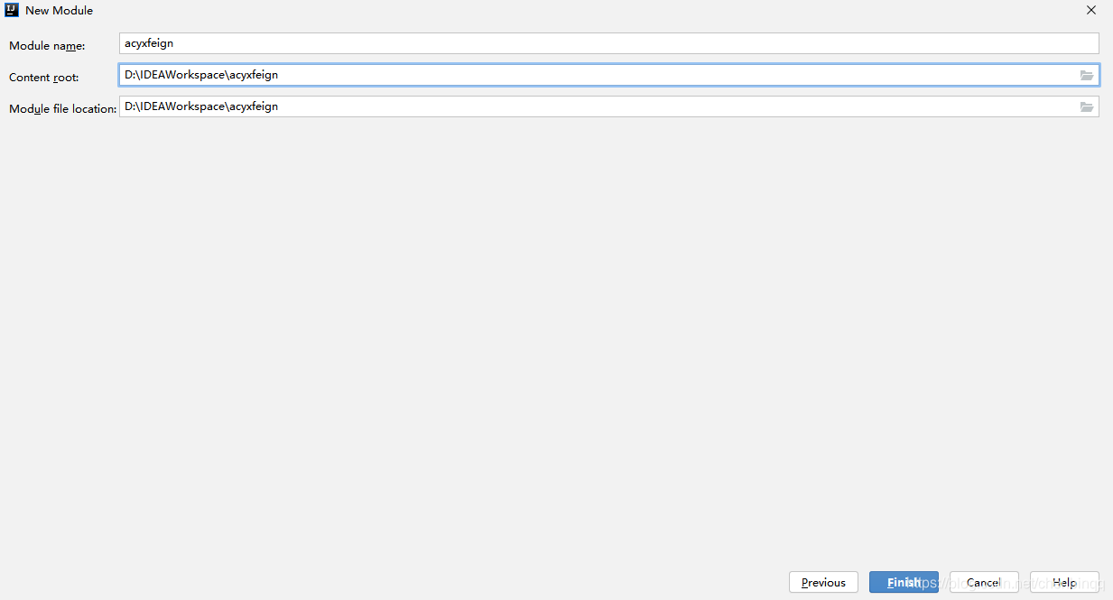This screenshot has width=1113, height=600.
Task: Focus the Content root path field
Action: click(609, 75)
